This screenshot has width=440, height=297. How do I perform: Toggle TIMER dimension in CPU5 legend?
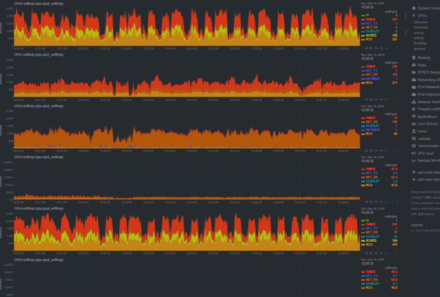(370, 272)
